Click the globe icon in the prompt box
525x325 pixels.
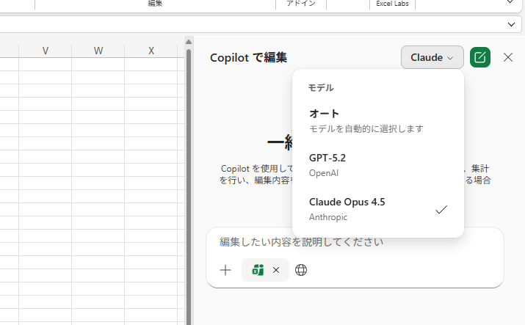301,270
